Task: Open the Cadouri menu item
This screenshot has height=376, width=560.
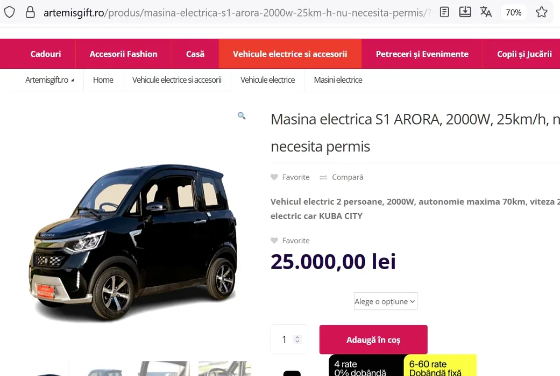Action: tap(45, 54)
